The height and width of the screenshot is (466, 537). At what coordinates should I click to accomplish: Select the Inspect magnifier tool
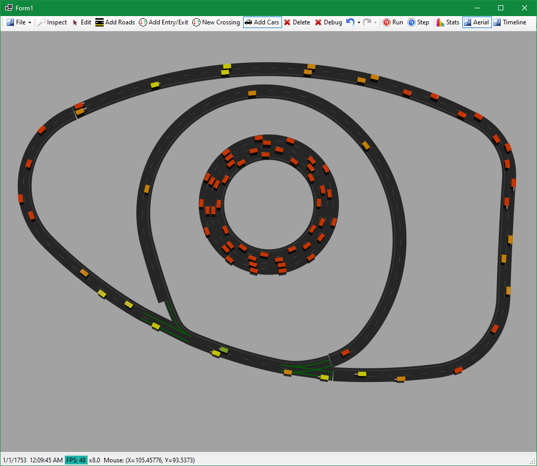pyautogui.click(x=52, y=22)
